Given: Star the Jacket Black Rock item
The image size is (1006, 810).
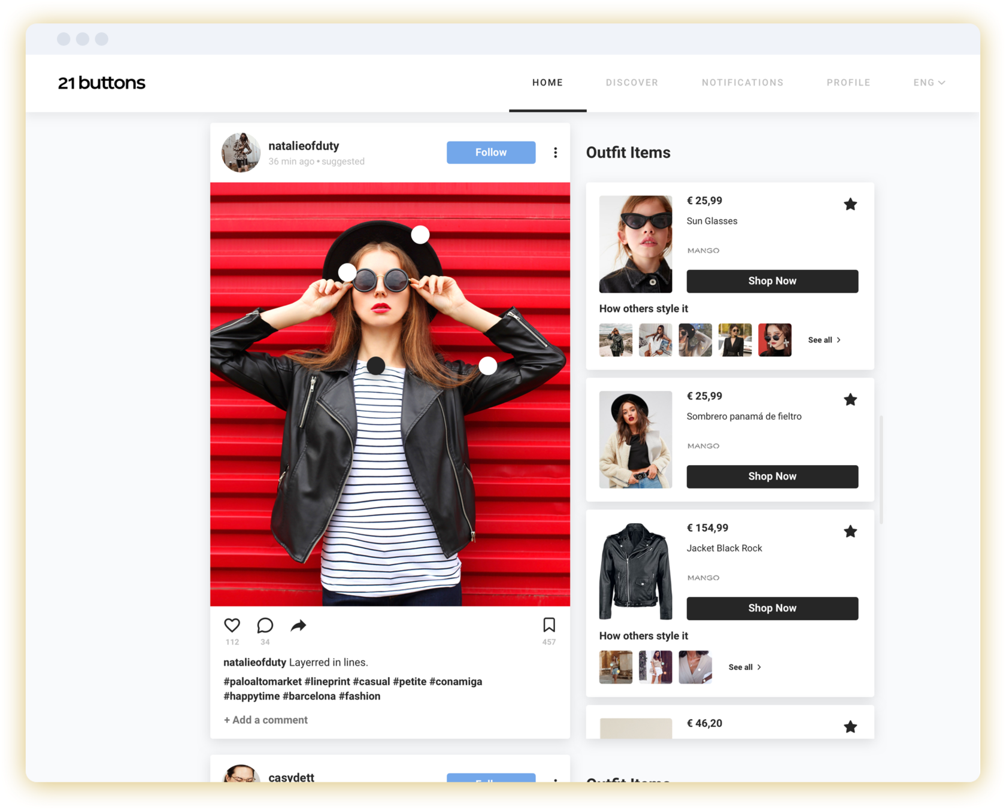Looking at the screenshot, I should tap(850, 531).
